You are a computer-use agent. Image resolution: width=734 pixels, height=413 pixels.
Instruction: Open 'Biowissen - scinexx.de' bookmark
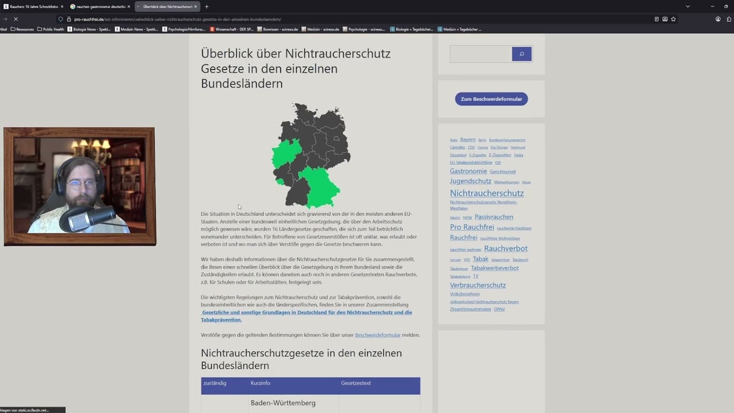[279, 29]
